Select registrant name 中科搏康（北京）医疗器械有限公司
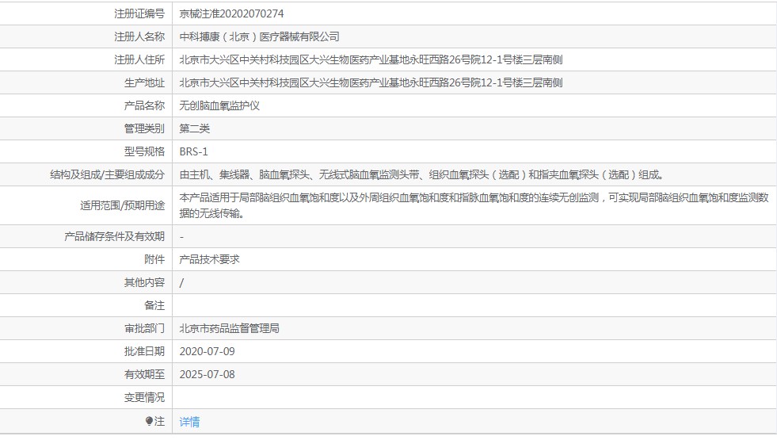This screenshot has height=440, width=777. pos(259,36)
